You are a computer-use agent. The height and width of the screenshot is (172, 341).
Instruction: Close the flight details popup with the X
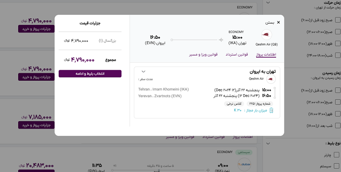pyautogui.click(x=278, y=22)
